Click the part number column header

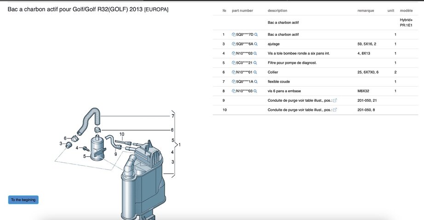tap(242, 11)
